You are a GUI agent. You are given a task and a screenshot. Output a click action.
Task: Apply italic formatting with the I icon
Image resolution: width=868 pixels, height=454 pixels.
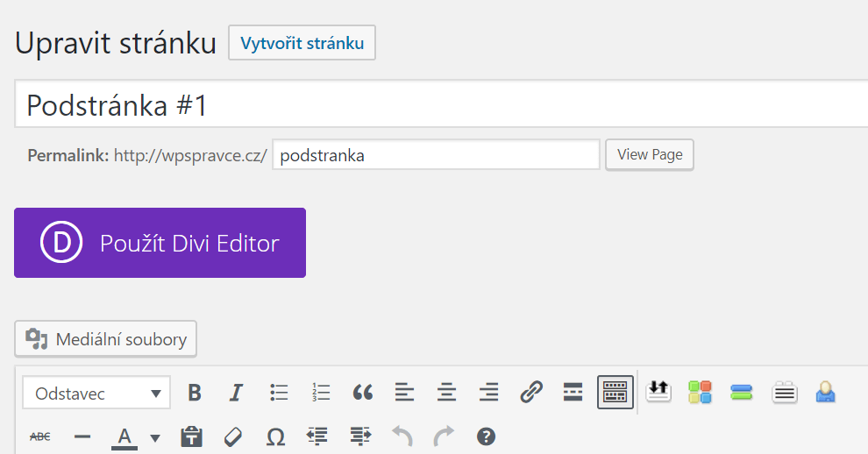click(x=237, y=393)
